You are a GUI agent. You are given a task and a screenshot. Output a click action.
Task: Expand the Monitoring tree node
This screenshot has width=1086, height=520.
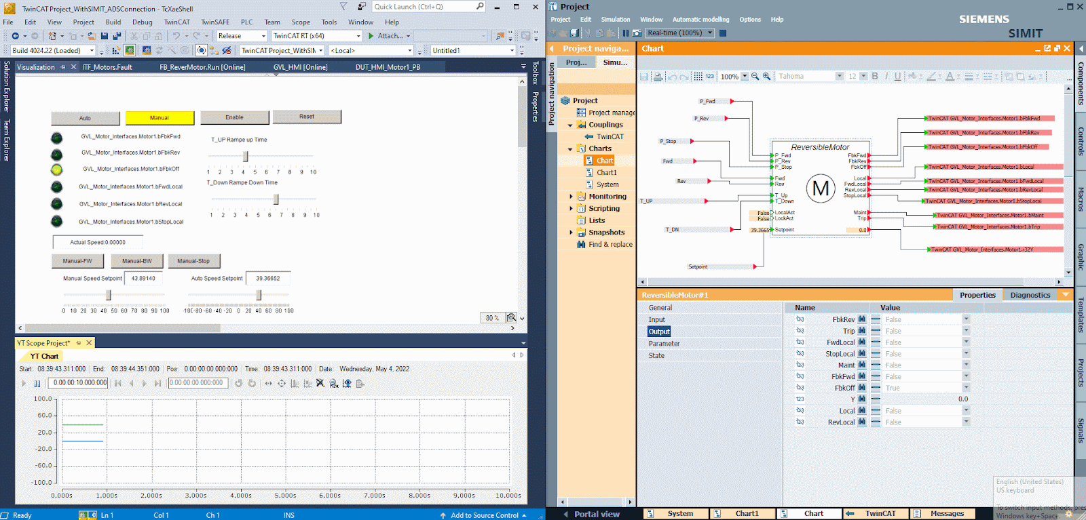tap(571, 197)
